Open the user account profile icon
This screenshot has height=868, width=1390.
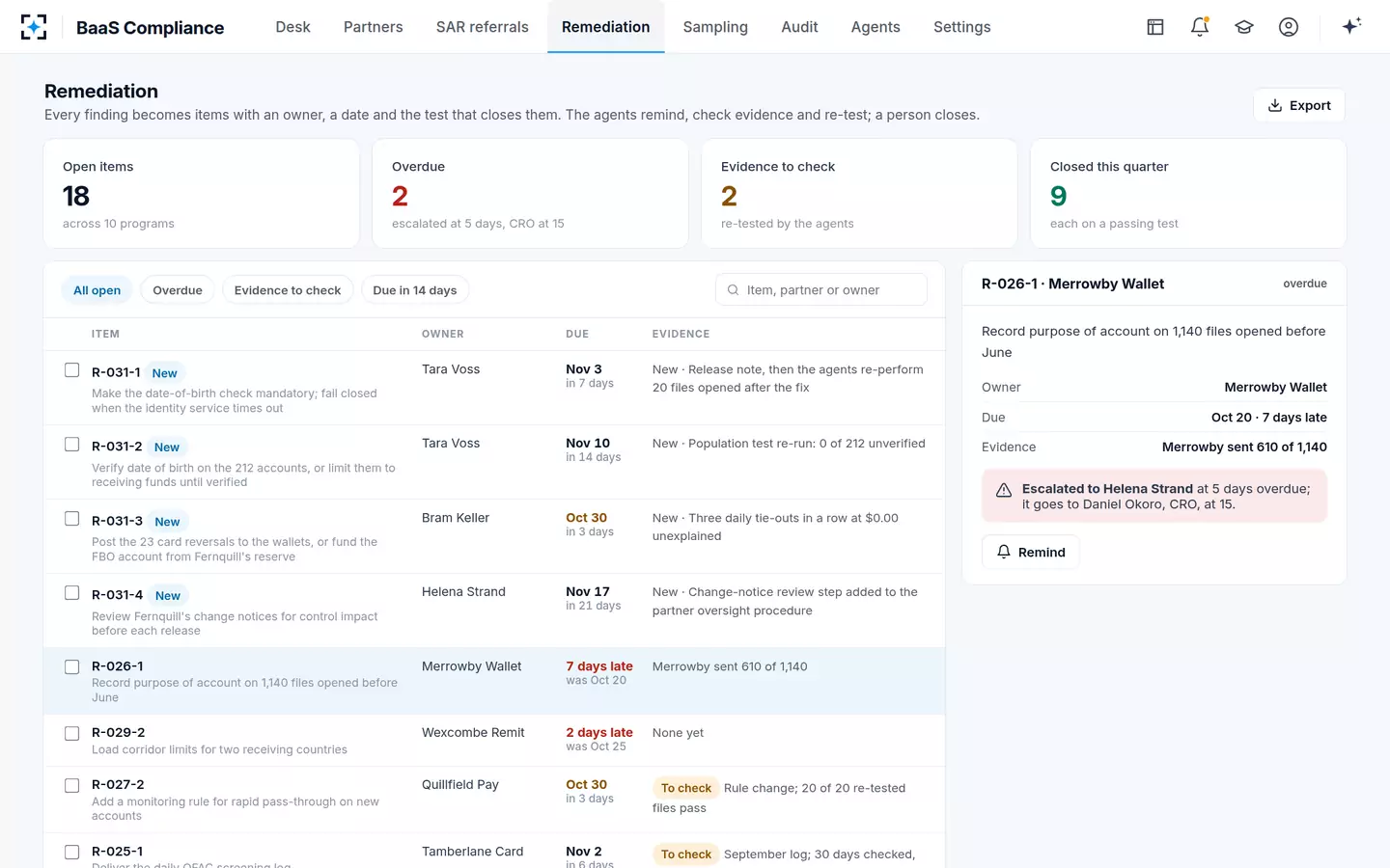pos(1289,27)
